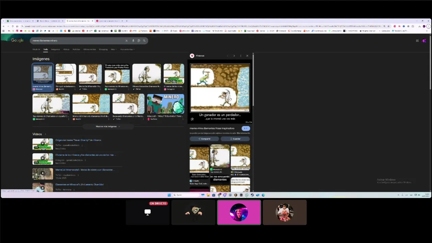The image size is (432, 243).
Task: Expand Mostrar más imágenes
Action: pyautogui.click(x=108, y=127)
